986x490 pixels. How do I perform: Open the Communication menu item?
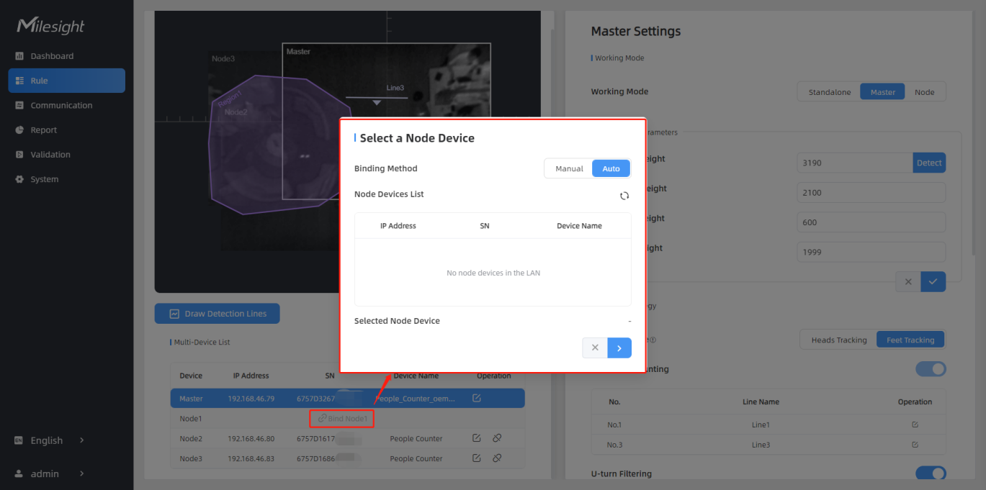click(61, 105)
